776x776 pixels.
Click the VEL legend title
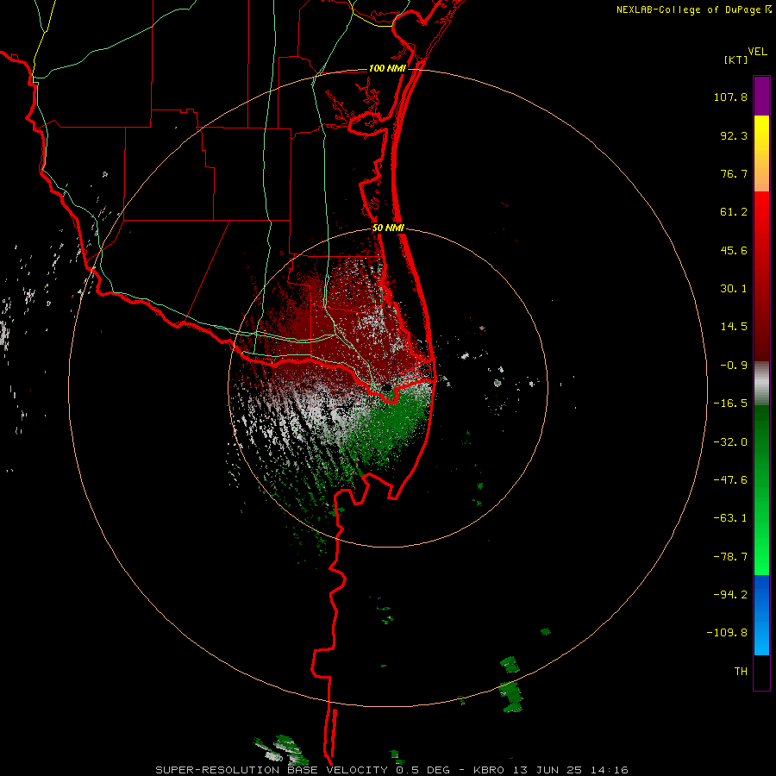757,52
